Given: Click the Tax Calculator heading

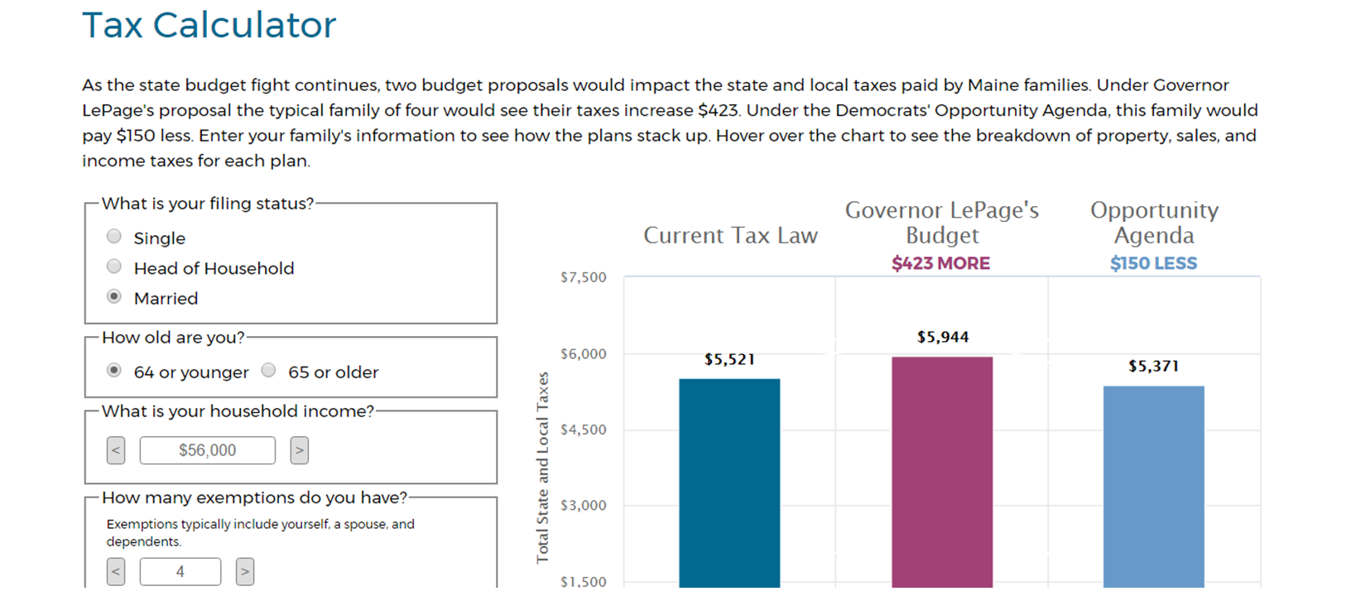Looking at the screenshot, I should tap(209, 25).
